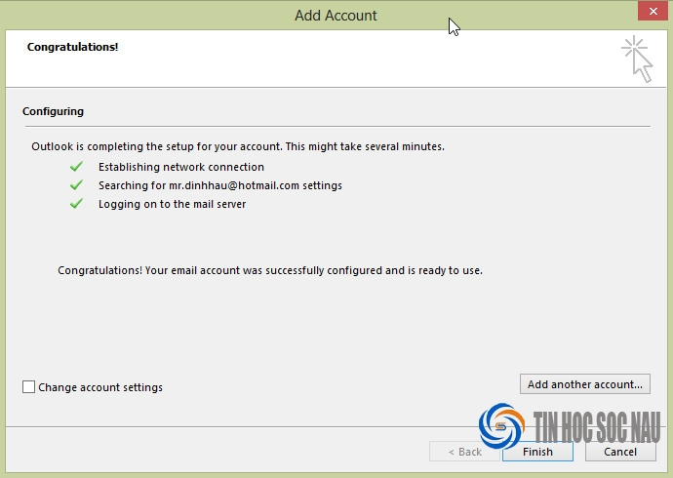The image size is (673, 478).
Task: Click the 'Searching for mr.dinhhau@hotmail.com settings' line
Action: tap(220, 185)
